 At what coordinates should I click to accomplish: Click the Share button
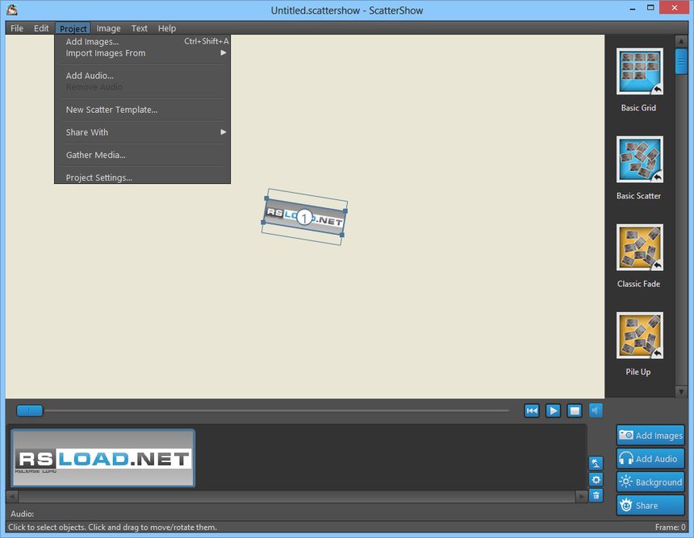650,505
